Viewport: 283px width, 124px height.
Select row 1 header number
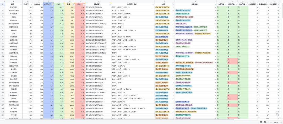(x=2, y=4)
